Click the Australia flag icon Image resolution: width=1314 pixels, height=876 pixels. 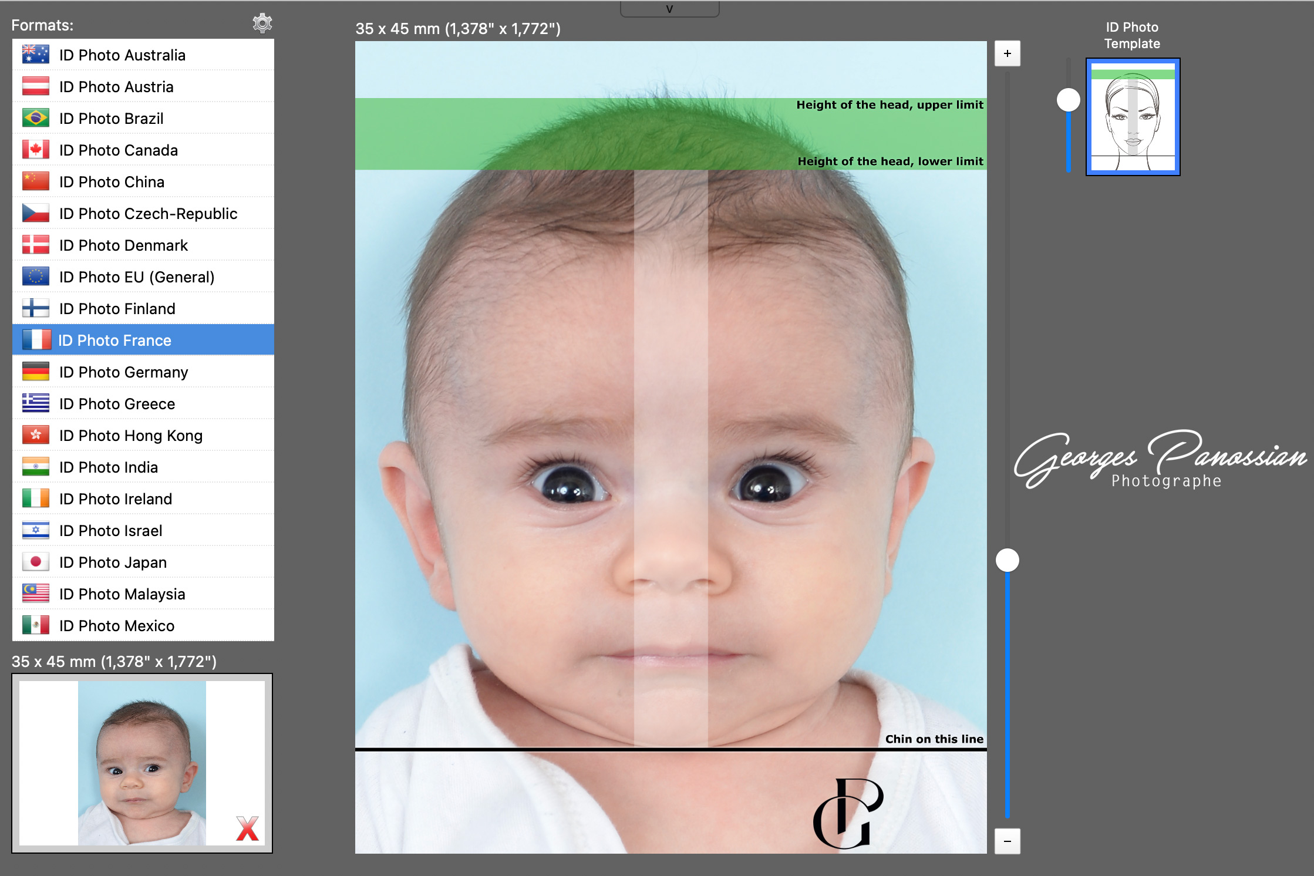coord(36,55)
